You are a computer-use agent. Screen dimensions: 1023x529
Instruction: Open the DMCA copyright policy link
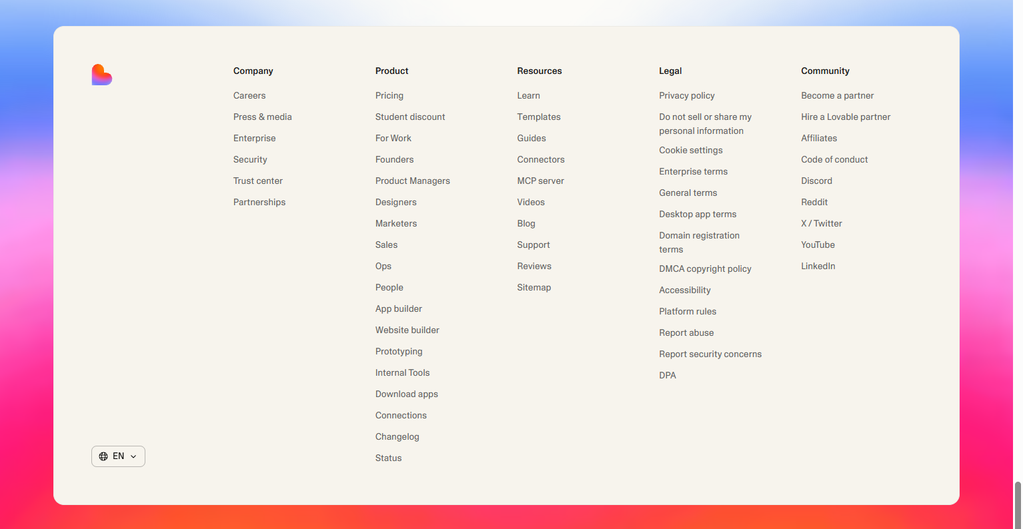coord(706,269)
